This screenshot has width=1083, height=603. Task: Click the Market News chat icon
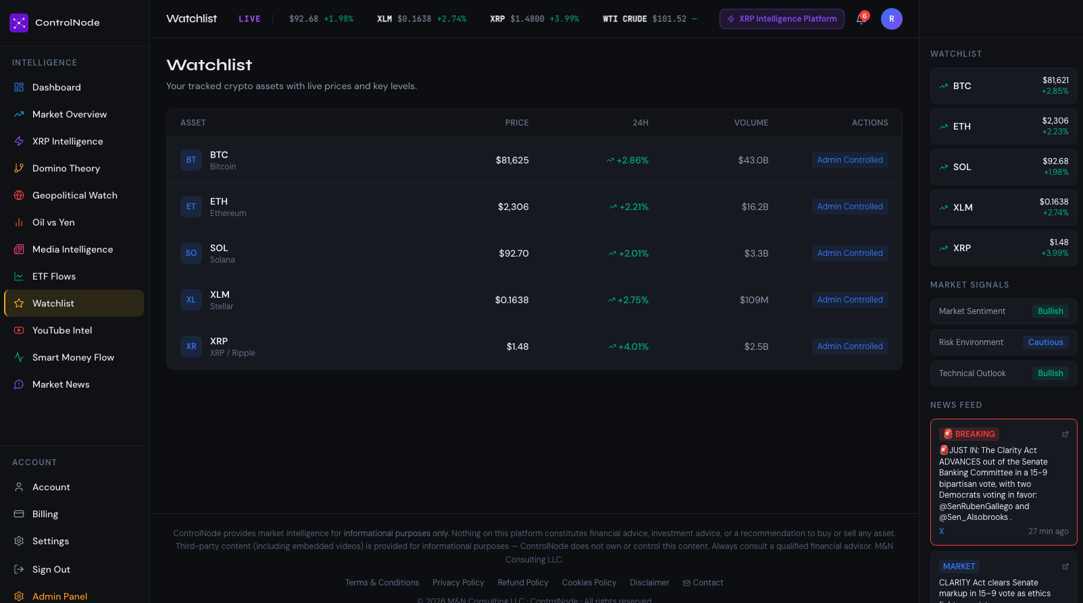pyautogui.click(x=19, y=384)
